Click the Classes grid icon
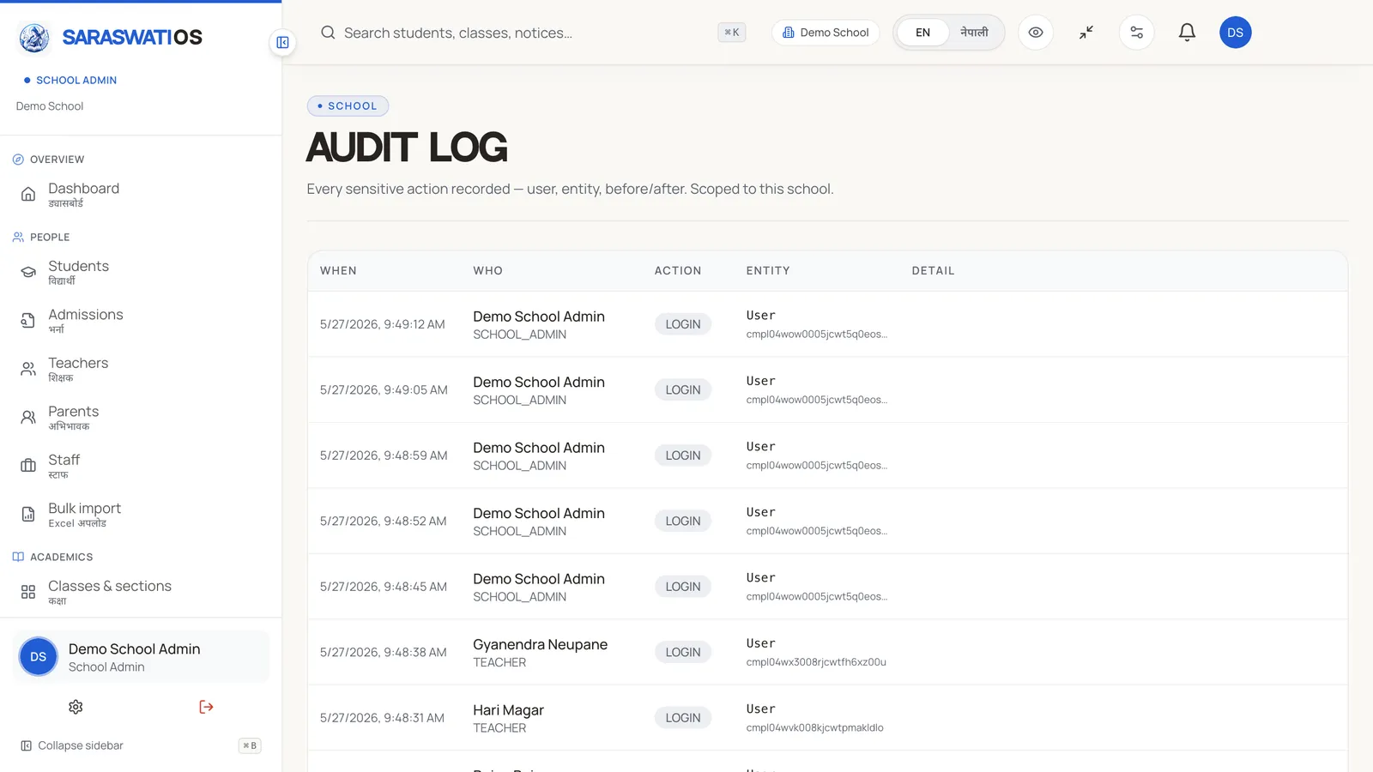1373x772 pixels. (28, 592)
